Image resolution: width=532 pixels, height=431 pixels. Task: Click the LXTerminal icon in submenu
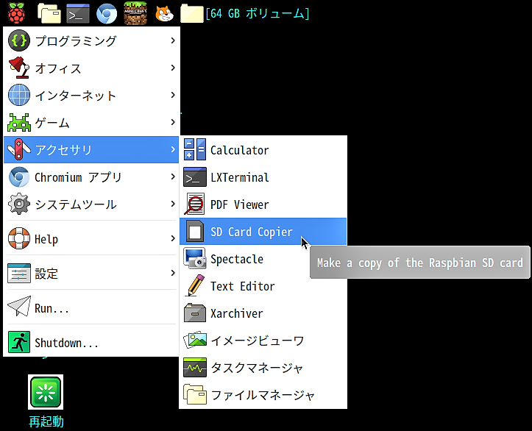(x=195, y=177)
